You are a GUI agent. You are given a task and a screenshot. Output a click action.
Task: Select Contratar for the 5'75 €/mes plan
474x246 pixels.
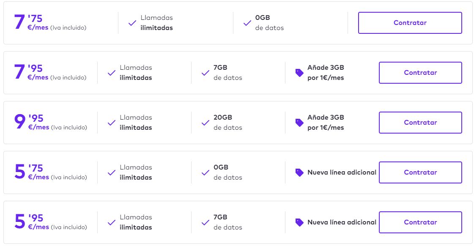click(x=420, y=172)
